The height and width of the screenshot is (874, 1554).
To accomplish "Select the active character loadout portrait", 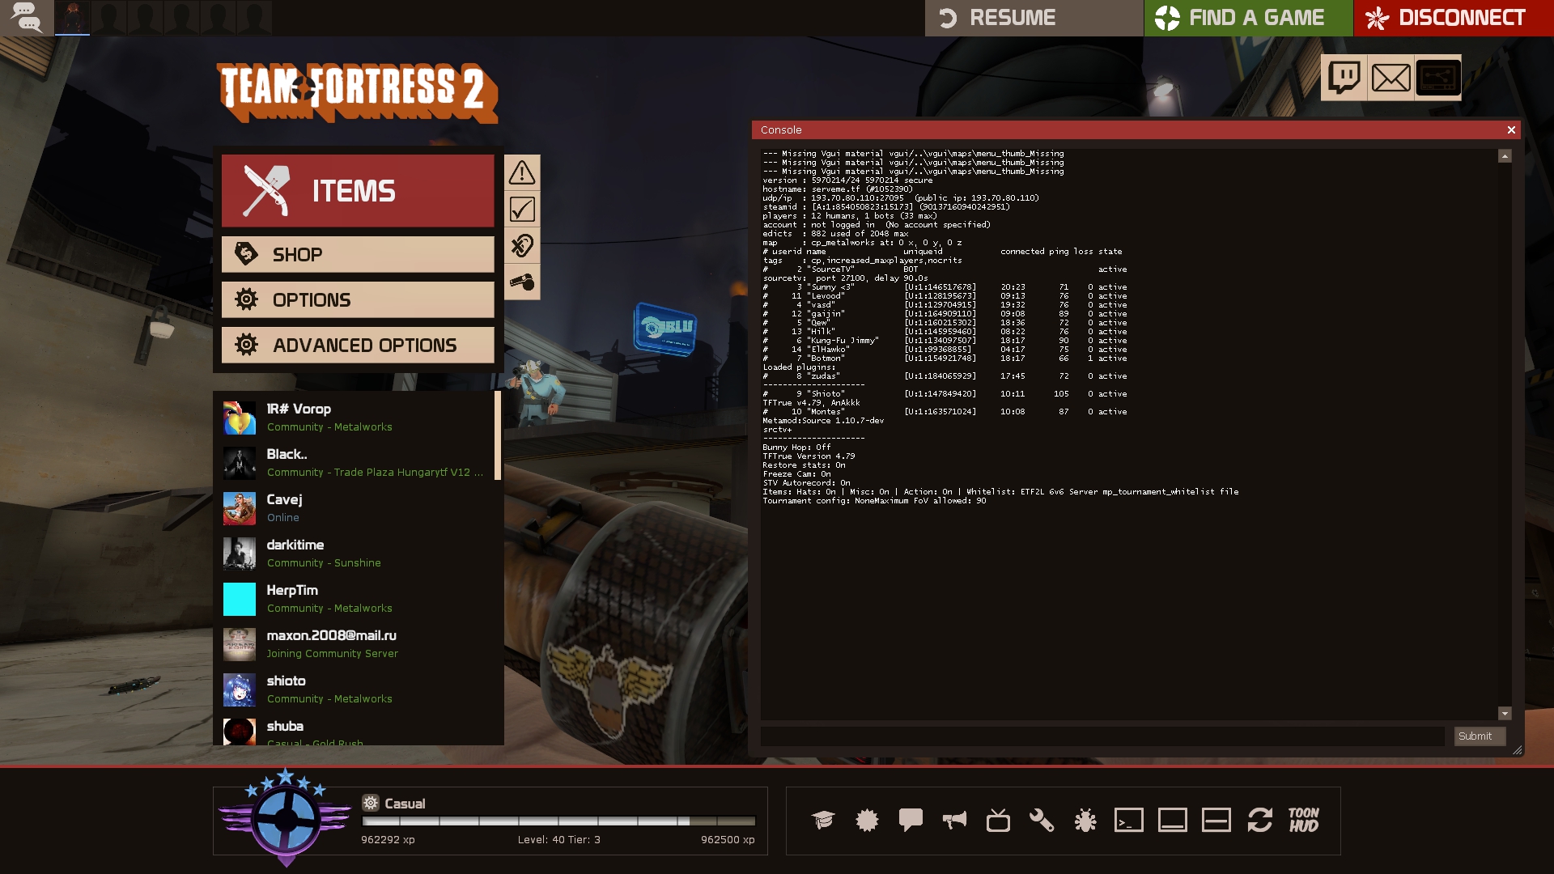I will (72, 18).
